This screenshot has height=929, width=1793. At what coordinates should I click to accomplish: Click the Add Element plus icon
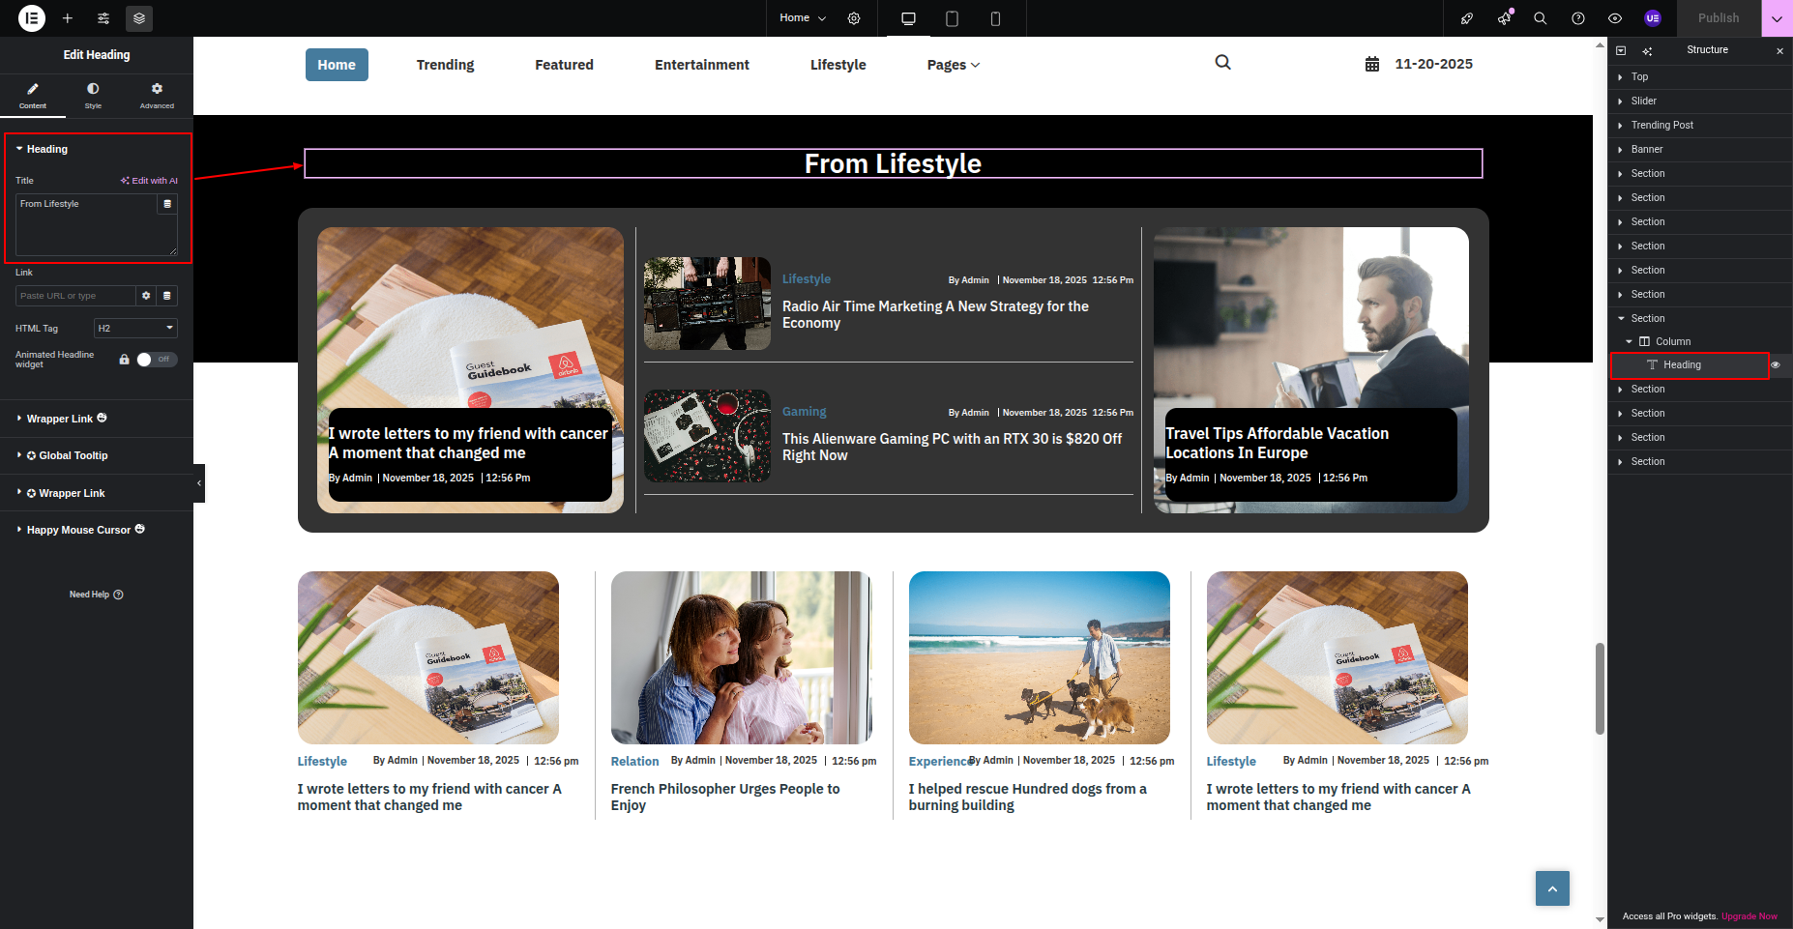68,18
